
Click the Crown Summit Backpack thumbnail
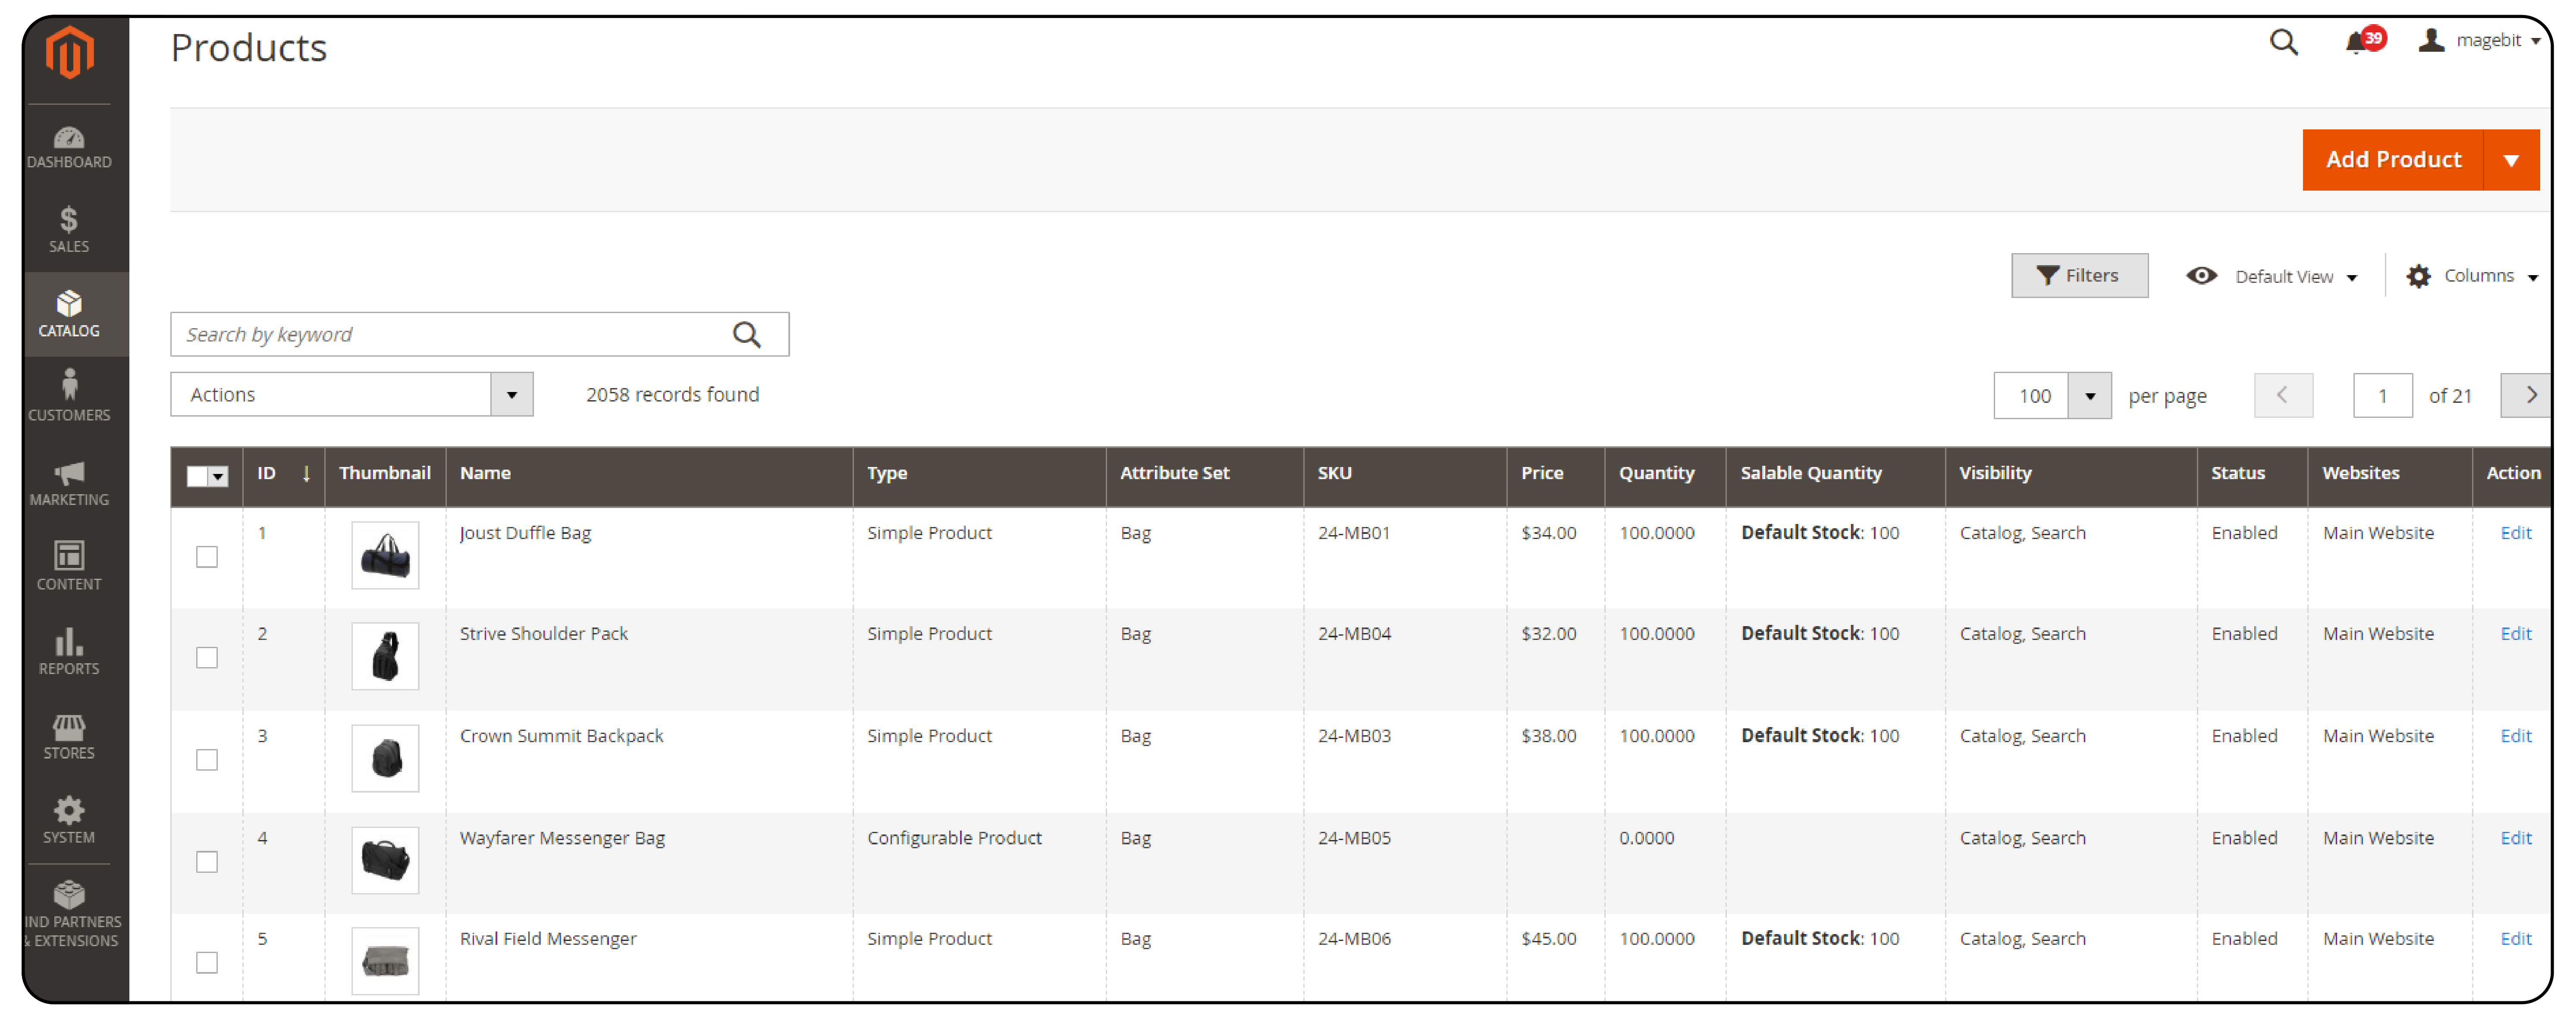coord(385,758)
